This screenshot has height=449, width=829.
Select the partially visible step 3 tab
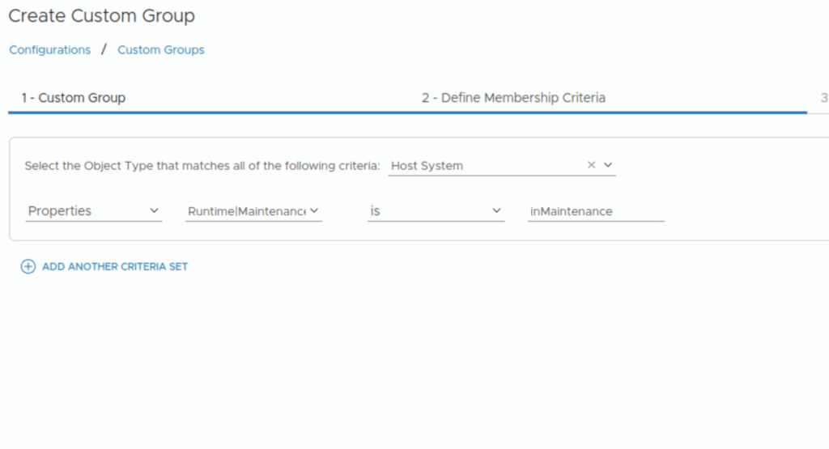point(823,98)
